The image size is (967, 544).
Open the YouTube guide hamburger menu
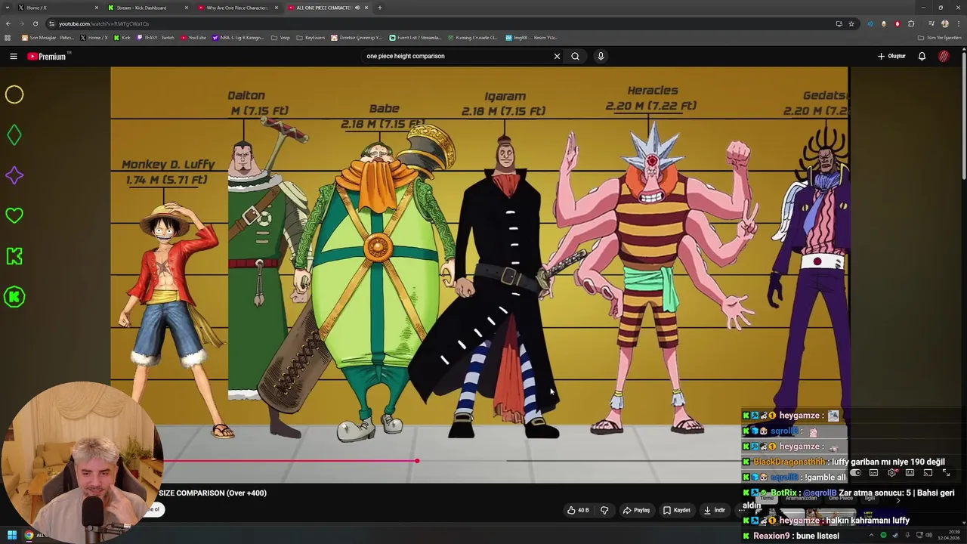(13, 56)
